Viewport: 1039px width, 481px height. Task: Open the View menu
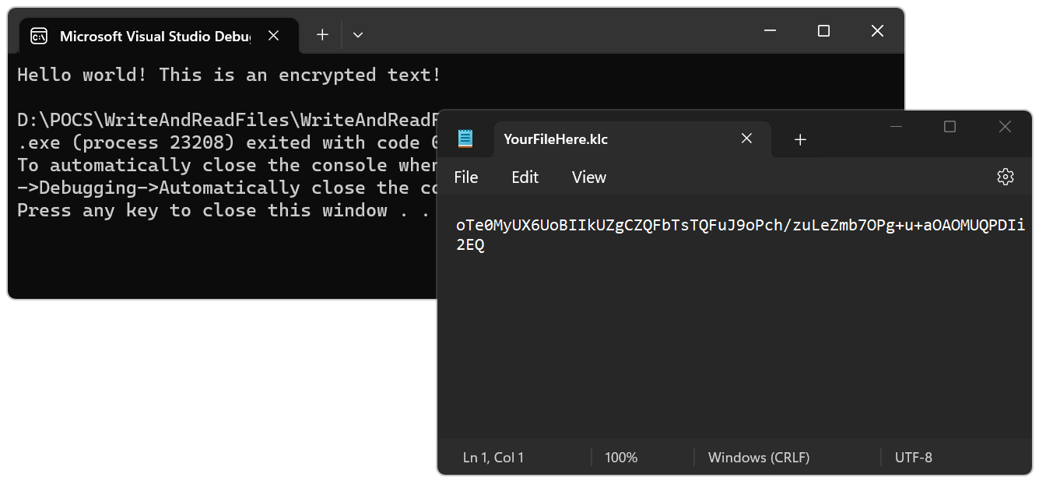[588, 177]
